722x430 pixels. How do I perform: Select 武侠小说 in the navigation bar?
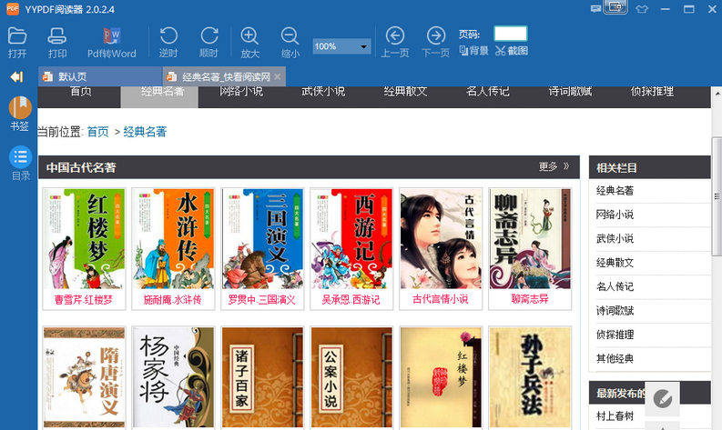[323, 93]
